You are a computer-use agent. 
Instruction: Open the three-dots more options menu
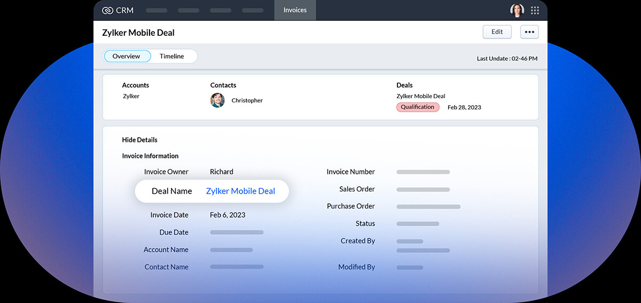529,32
